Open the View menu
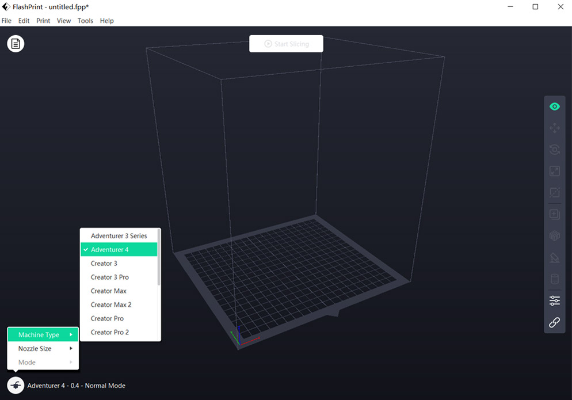The width and height of the screenshot is (572, 400). pos(63,21)
